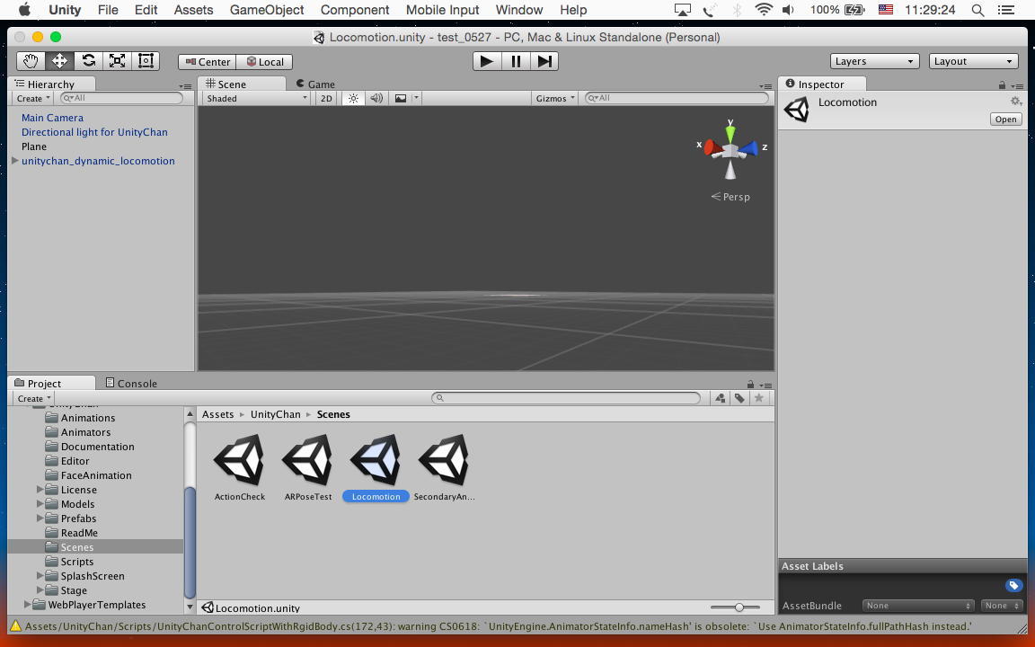Open the Layers dropdown
The image size is (1035, 647).
click(x=874, y=61)
